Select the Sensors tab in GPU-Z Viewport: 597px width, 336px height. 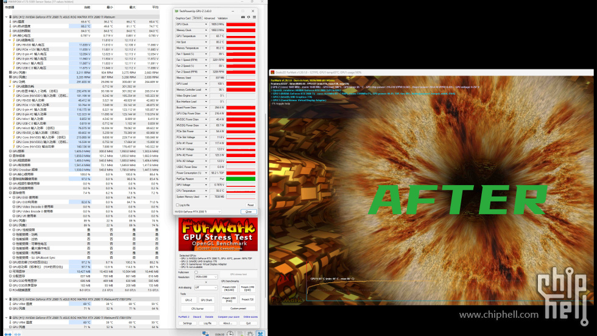(197, 18)
